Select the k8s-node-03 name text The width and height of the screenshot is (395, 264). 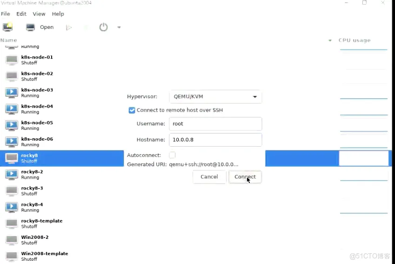[x=37, y=90]
